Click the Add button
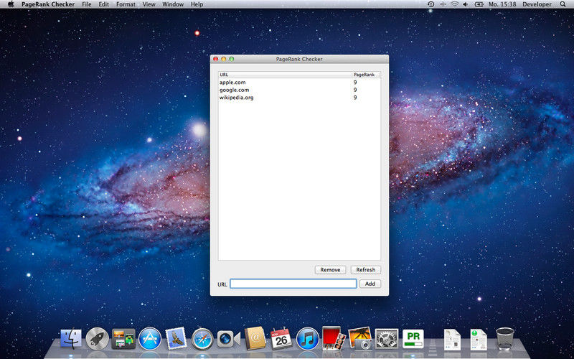The image size is (574, 359). tap(370, 284)
